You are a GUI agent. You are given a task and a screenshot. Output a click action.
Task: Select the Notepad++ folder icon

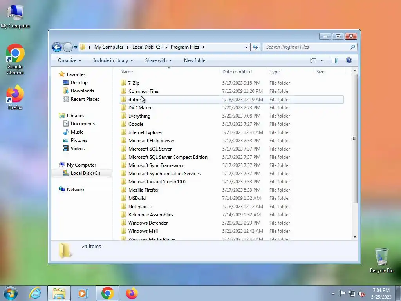tap(123, 206)
